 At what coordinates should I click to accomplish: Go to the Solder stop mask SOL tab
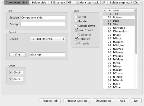tap(124, 3)
